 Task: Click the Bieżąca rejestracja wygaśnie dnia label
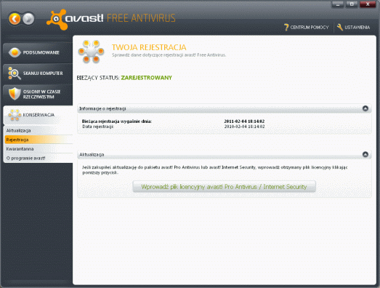click(x=117, y=121)
